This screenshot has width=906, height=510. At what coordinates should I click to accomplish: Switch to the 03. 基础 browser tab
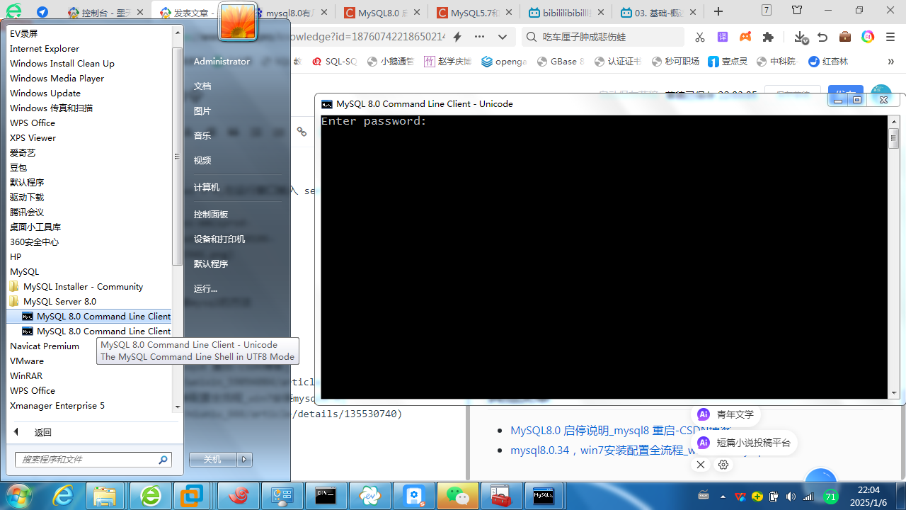pos(657,12)
